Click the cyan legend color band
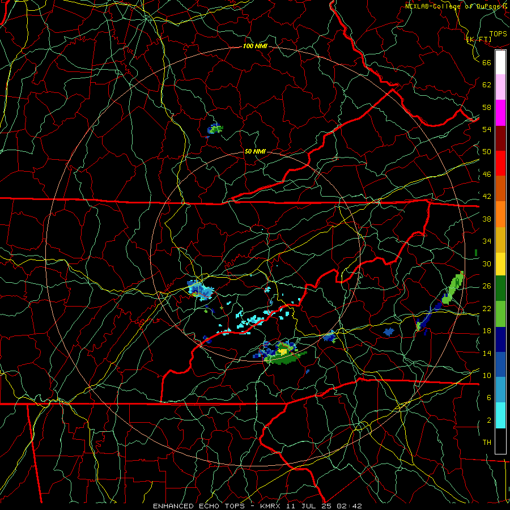Screen dimensions: 510x510 click(500, 415)
